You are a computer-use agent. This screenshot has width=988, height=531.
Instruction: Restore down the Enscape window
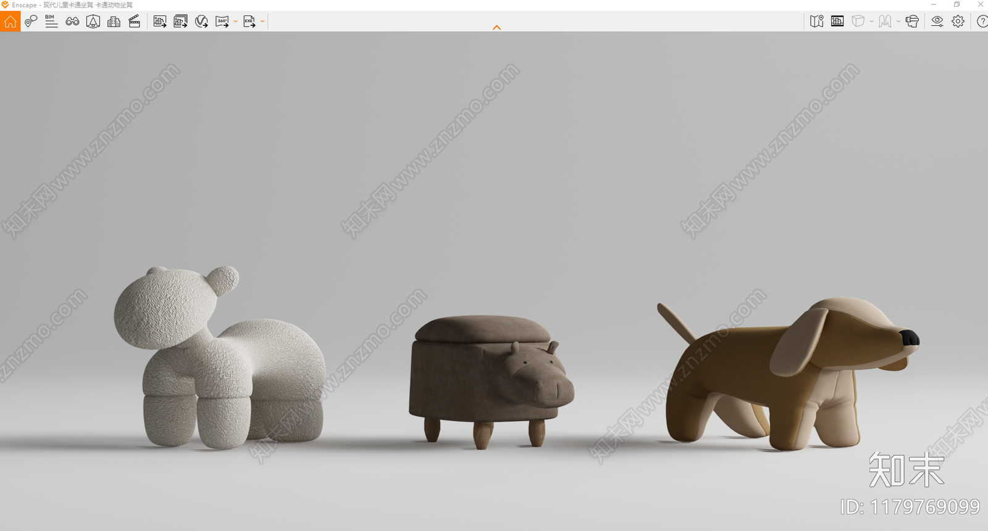click(957, 4)
